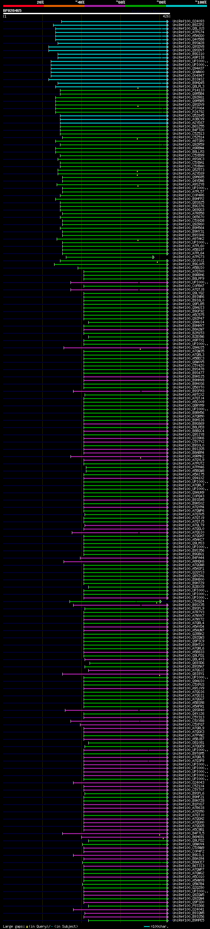Click label UniRef100_A5BEC3

[x=188, y=359]
